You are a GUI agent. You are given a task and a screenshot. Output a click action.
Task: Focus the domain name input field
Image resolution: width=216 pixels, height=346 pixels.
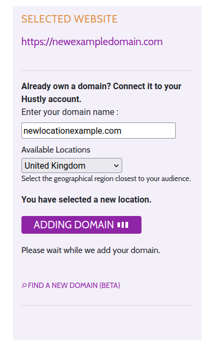[99, 131]
